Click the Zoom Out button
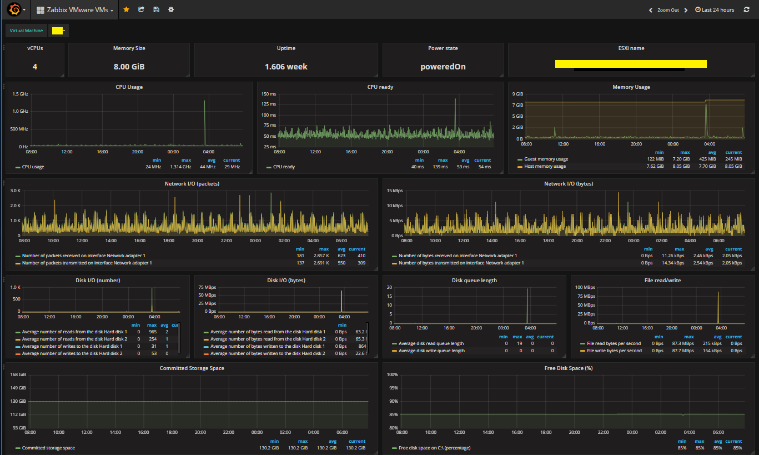Screen dimensions: 759x455 (x=668, y=10)
